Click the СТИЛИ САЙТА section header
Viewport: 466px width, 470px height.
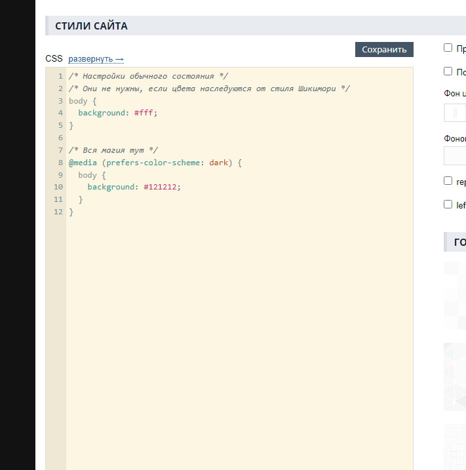tap(91, 26)
